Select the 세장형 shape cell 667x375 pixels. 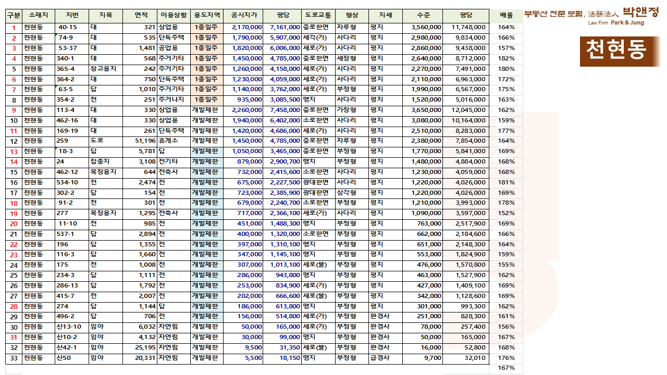click(x=352, y=58)
